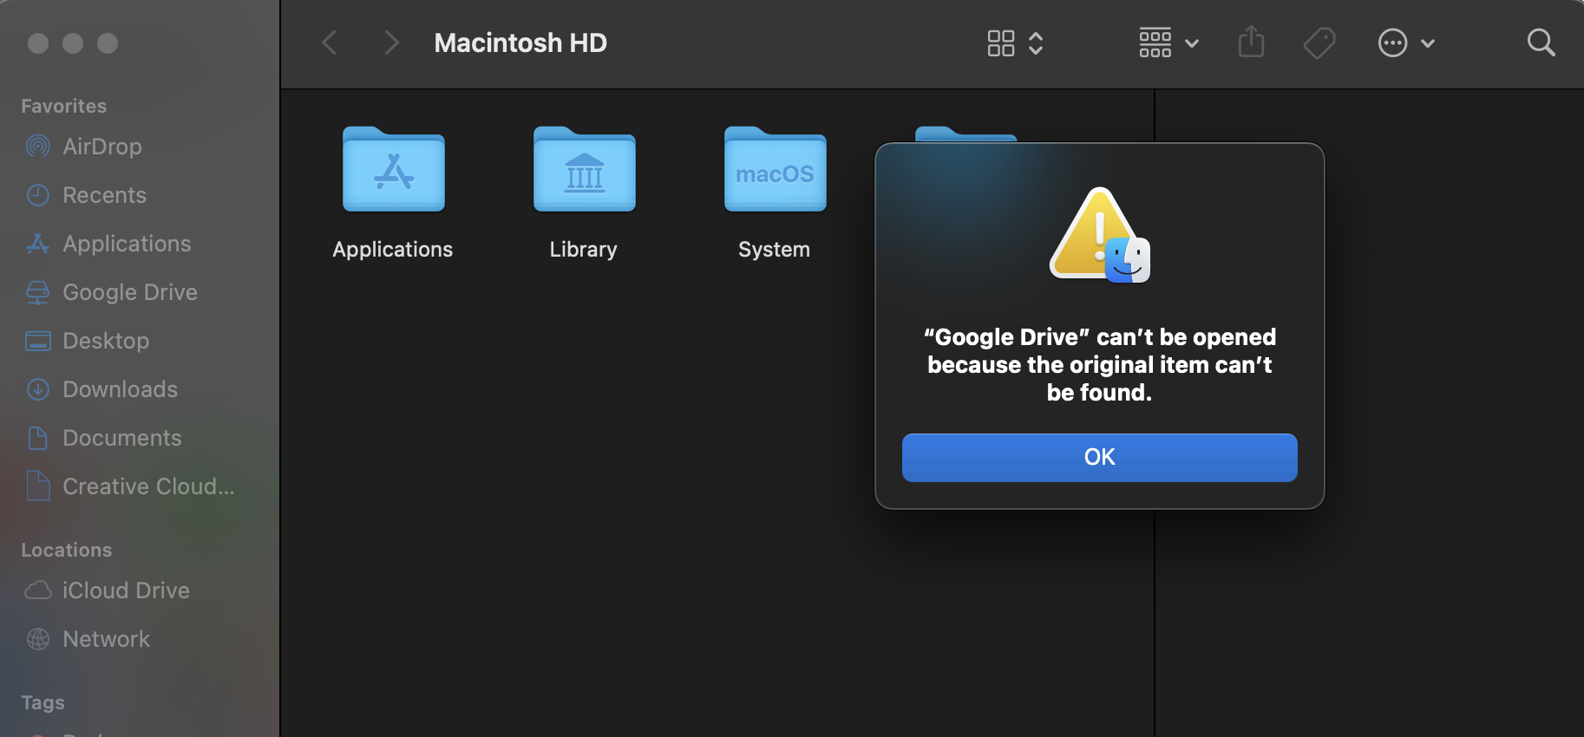Screen dimensions: 1584x737
Task: Click the iCloud Drive cloud icon
Action: [x=38, y=590]
